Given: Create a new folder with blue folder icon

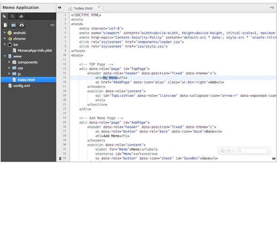Looking at the screenshot, I should click(14, 25).
